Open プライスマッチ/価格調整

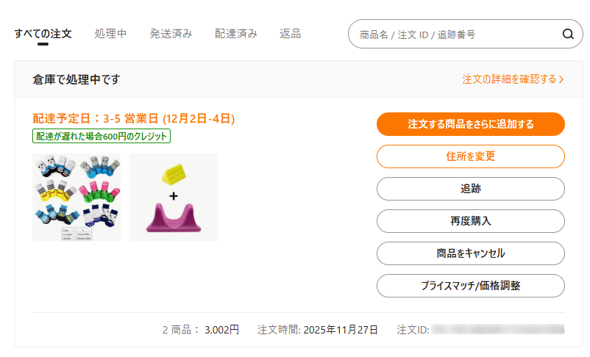[x=470, y=286]
